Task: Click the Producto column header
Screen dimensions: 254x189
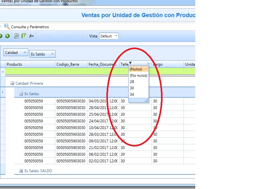Action: tap(30, 64)
